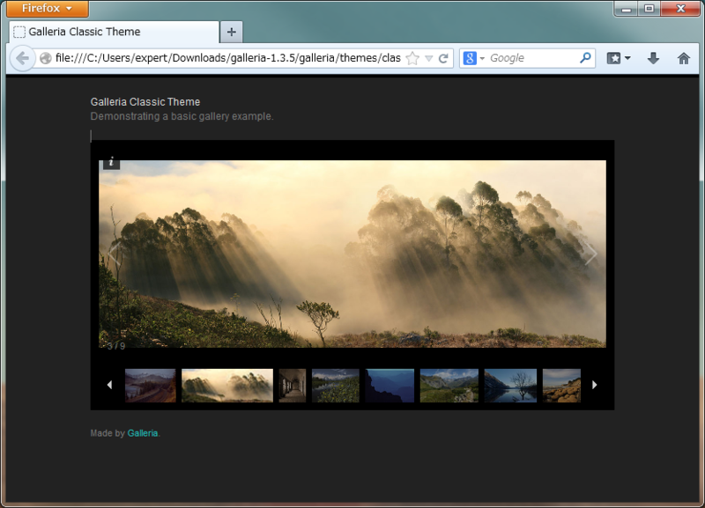Show URL history dropdown arrow

coord(429,58)
